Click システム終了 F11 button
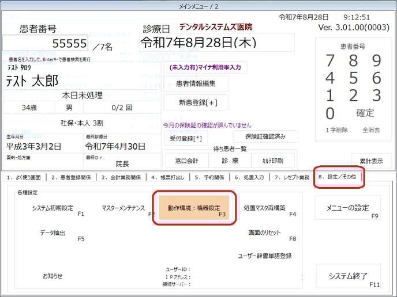Image resolution: width=397 pixels, height=297 pixels. pyautogui.click(x=348, y=276)
